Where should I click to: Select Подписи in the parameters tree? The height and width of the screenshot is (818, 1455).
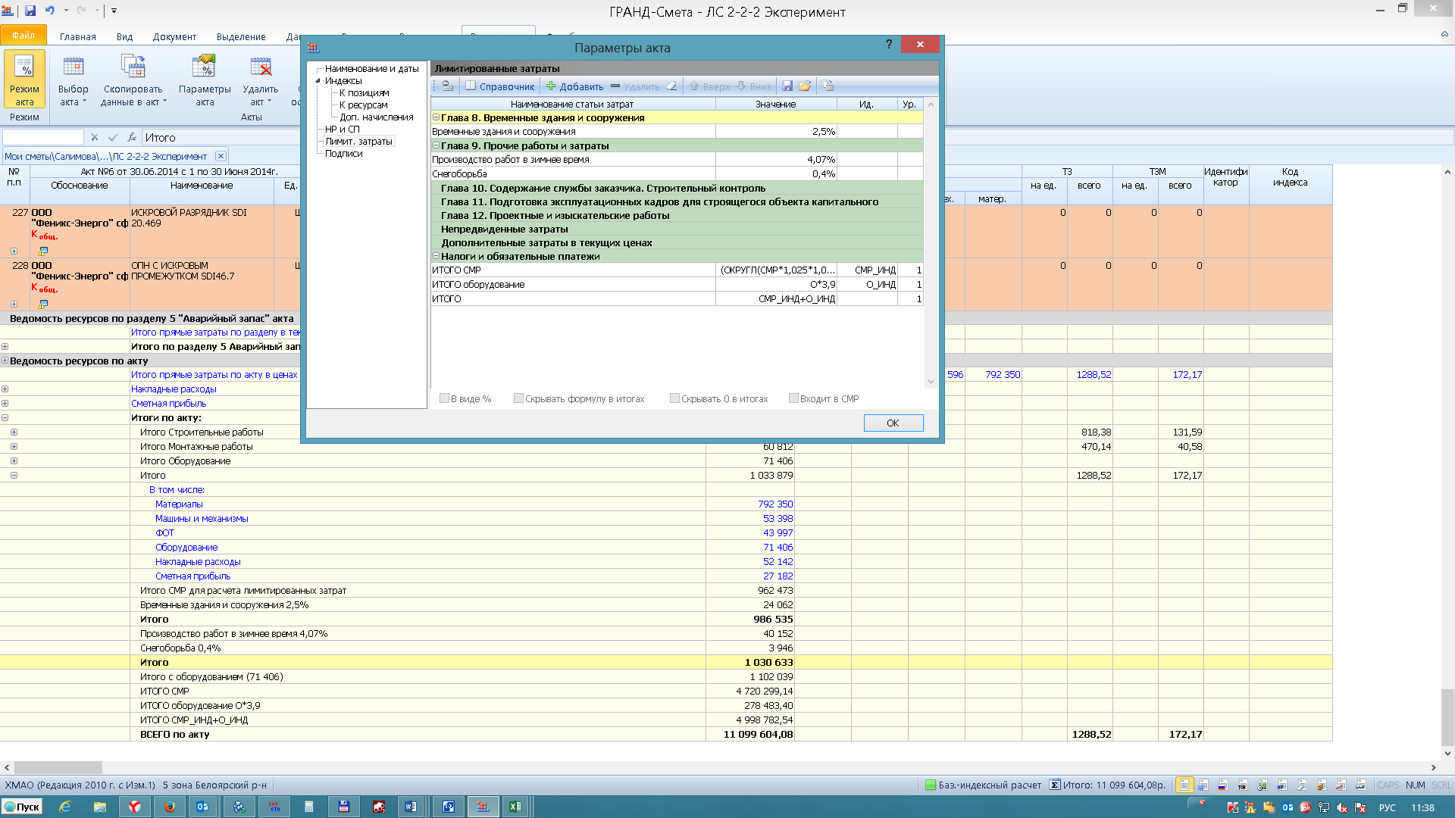point(343,154)
